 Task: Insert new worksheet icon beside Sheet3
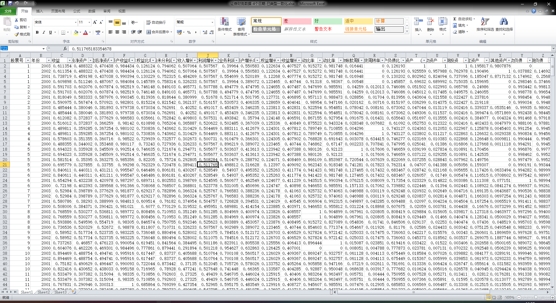(x=74, y=292)
